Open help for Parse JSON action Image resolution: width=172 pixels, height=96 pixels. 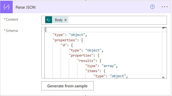pos(152,7)
